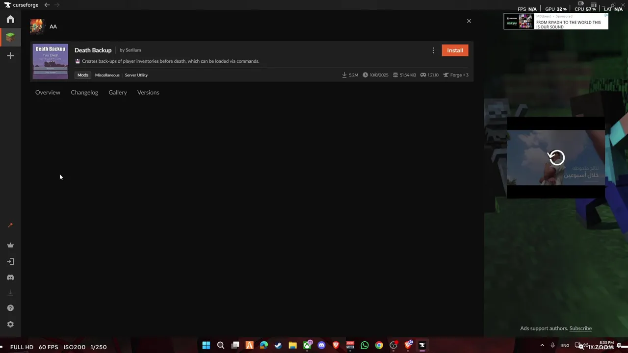
Task: Launch Steam from the taskbar
Action: point(278,345)
